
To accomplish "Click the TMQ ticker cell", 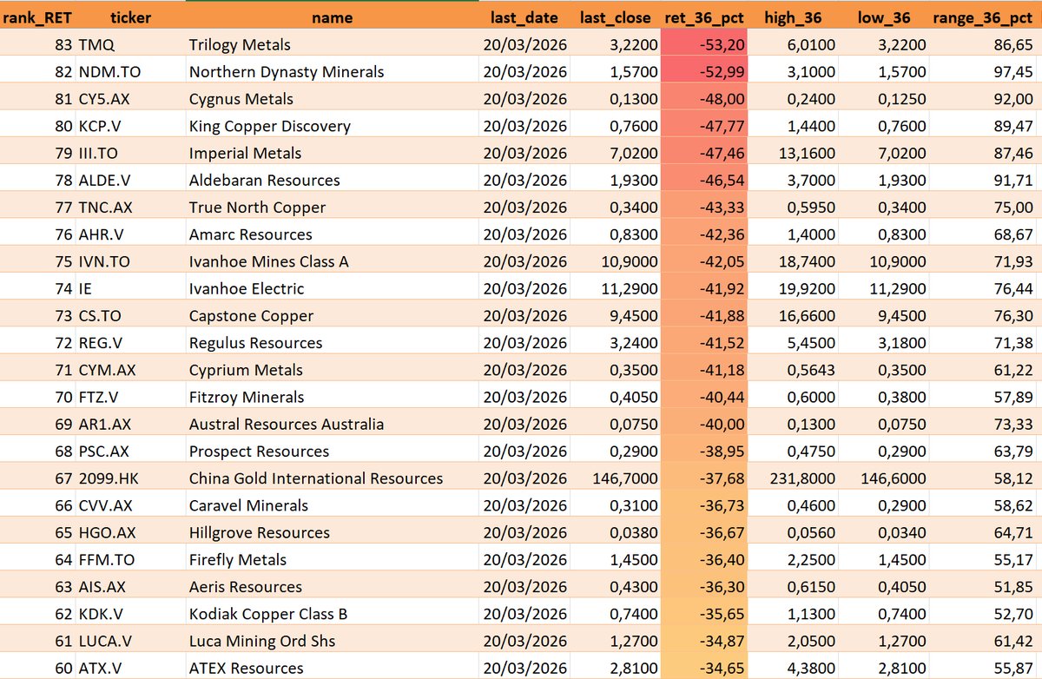I will click(x=129, y=44).
